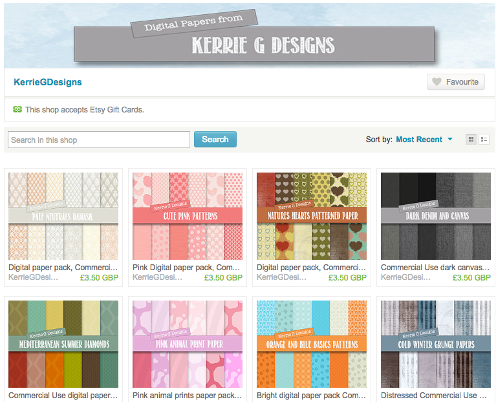Focus the Search in this shop field

tap(99, 140)
